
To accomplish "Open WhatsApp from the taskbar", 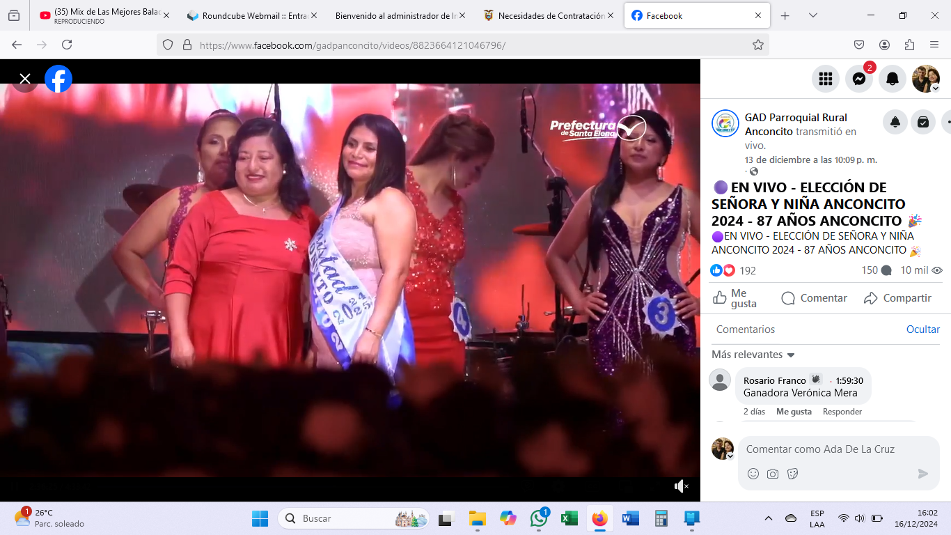I will (539, 518).
